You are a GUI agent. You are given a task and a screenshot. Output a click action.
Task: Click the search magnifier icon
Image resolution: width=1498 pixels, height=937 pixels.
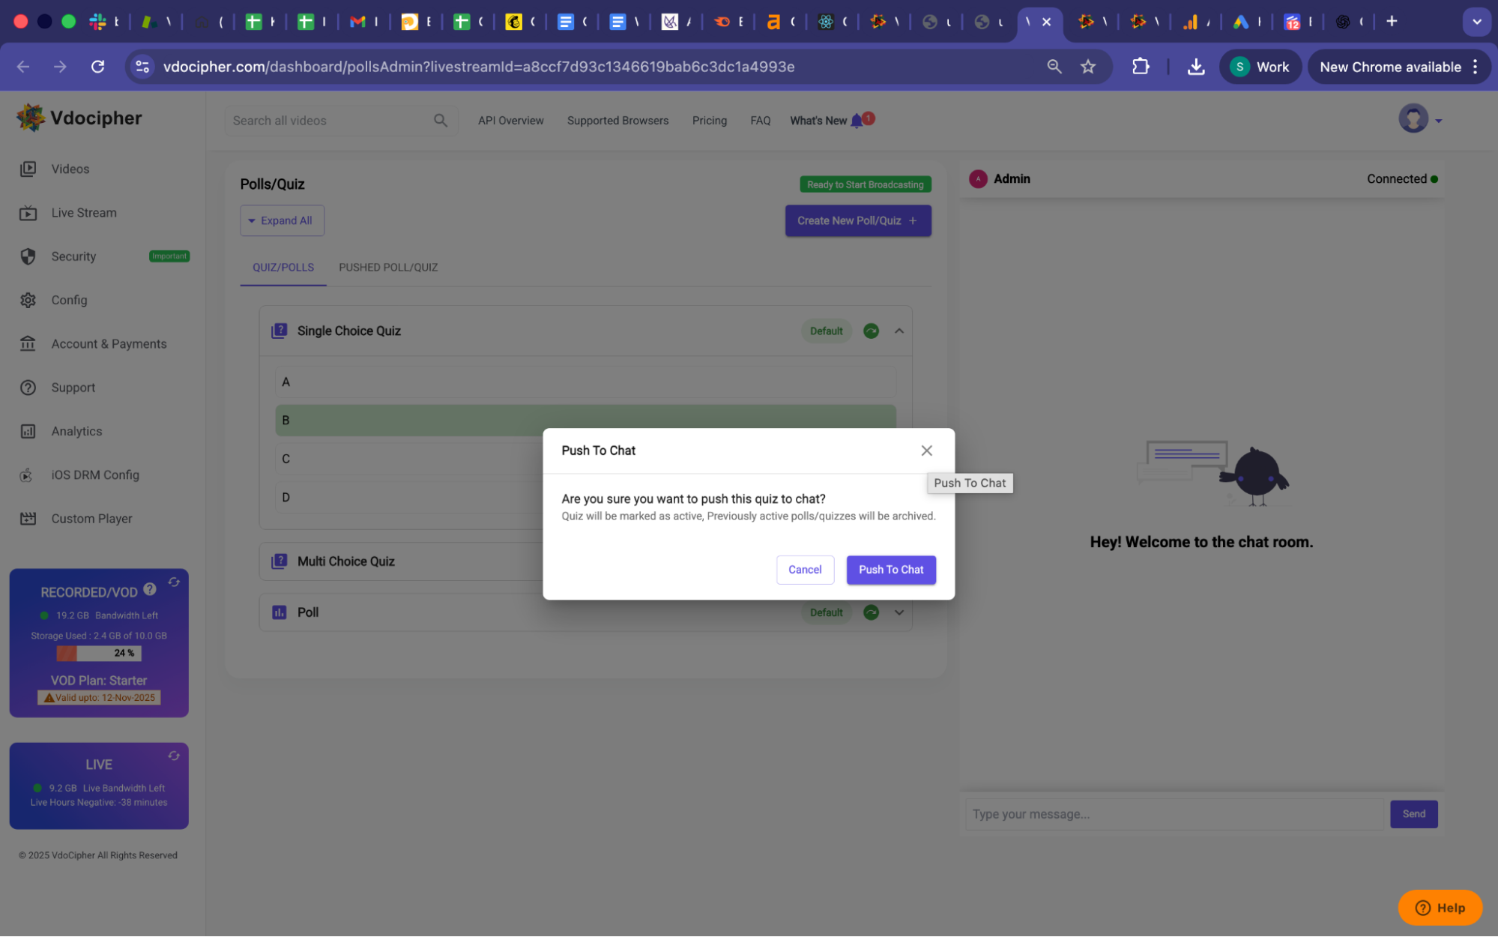(440, 121)
